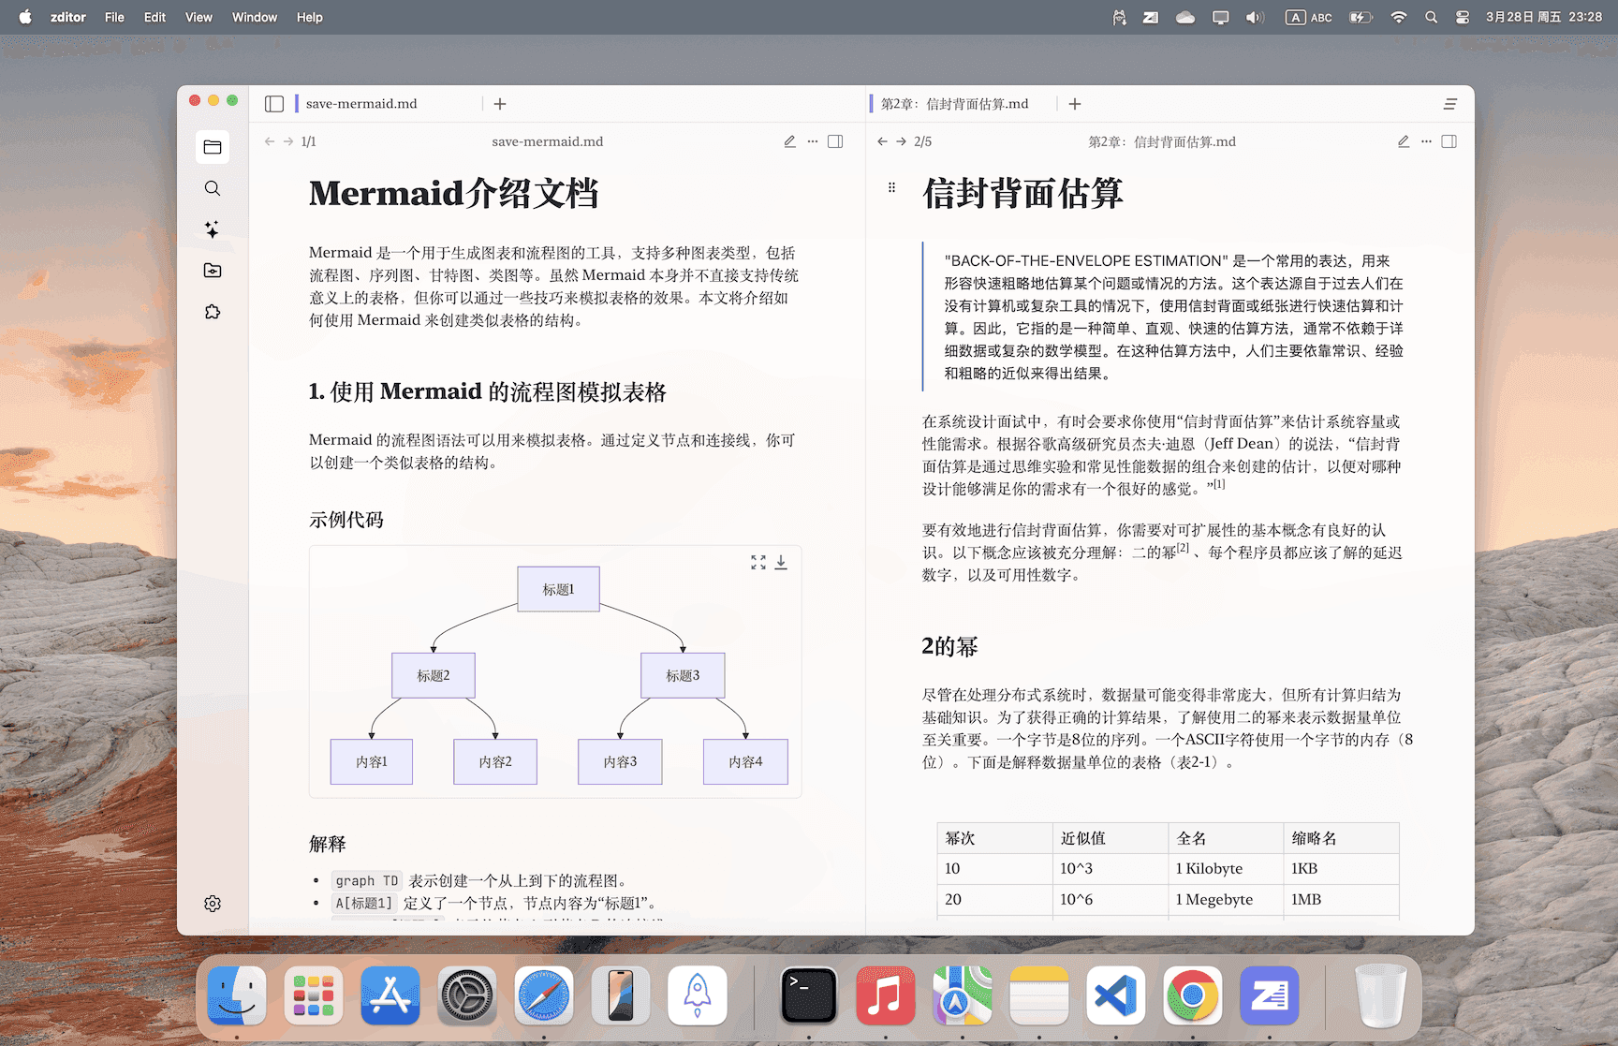Image resolution: width=1618 pixels, height=1046 pixels.
Task: Open the File menu
Action: point(114,17)
